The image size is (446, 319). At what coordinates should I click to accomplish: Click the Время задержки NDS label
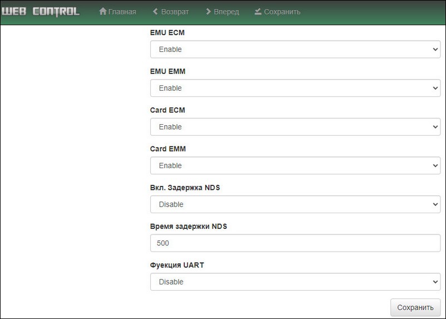[189, 227]
